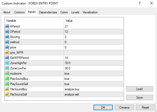Click the string icon beside FileSoundBuy
The image size is (157, 112).
7,89
